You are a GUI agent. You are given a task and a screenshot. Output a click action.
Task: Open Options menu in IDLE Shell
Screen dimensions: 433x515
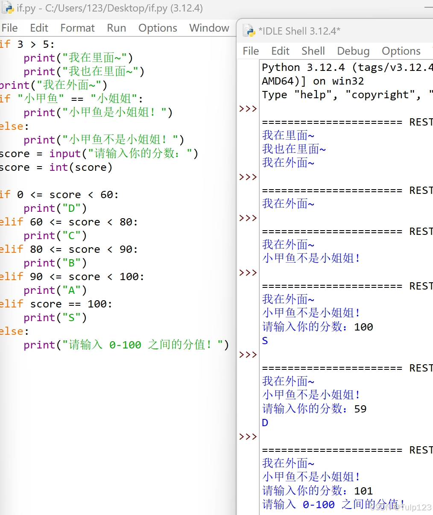[x=401, y=51]
